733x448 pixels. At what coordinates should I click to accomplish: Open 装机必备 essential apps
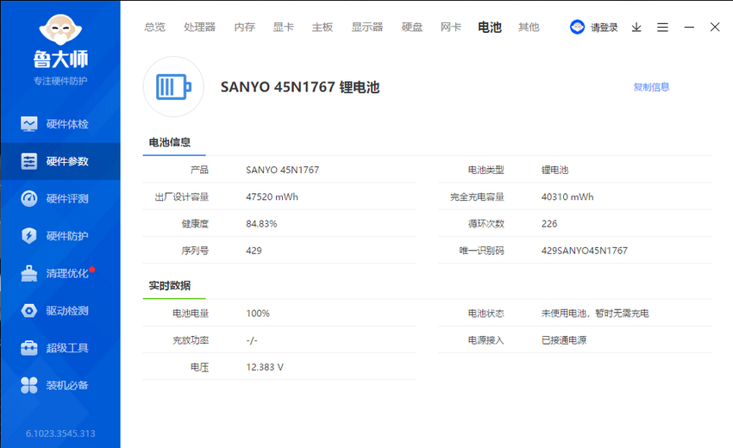click(60, 385)
